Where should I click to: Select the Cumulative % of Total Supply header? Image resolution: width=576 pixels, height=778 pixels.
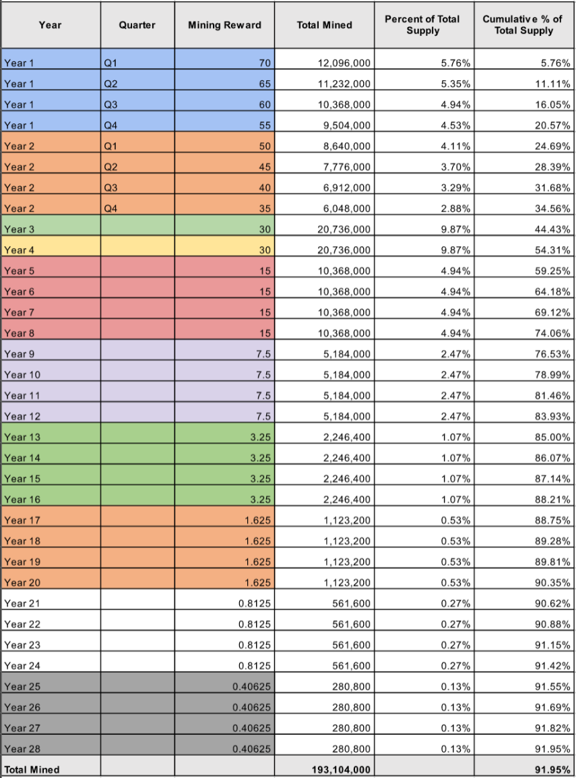[x=524, y=25]
